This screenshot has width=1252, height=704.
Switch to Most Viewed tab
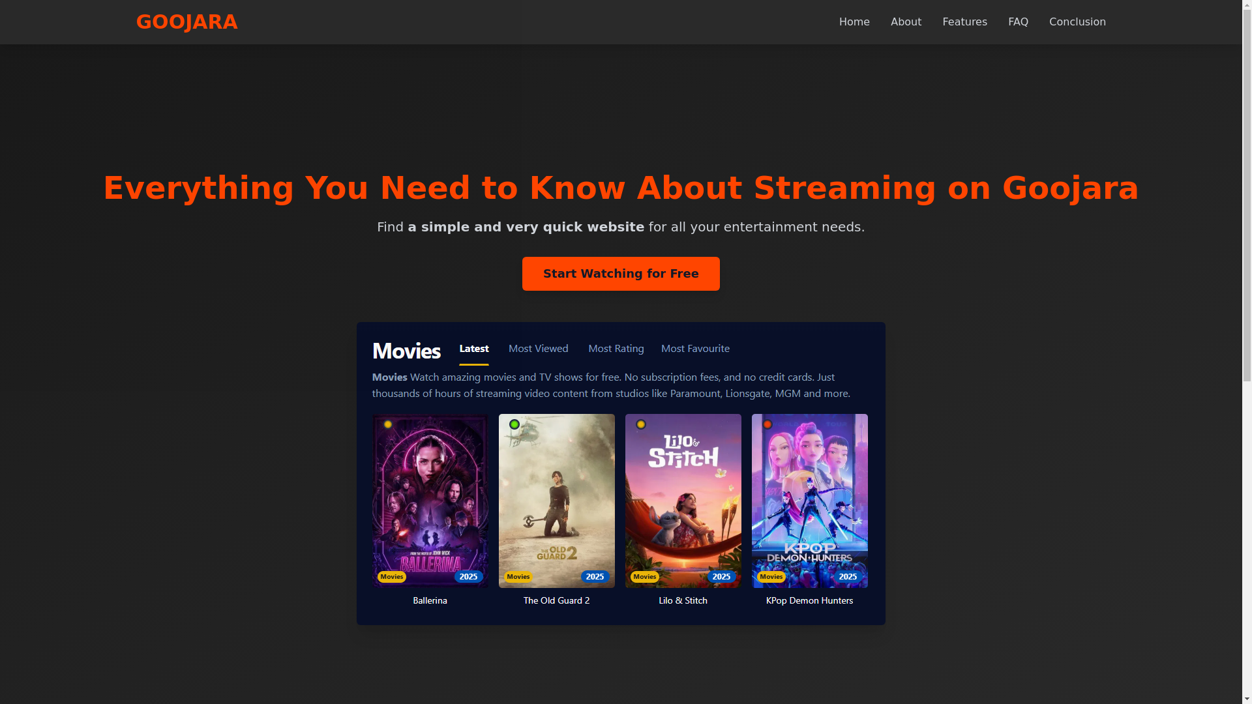(539, 349)
